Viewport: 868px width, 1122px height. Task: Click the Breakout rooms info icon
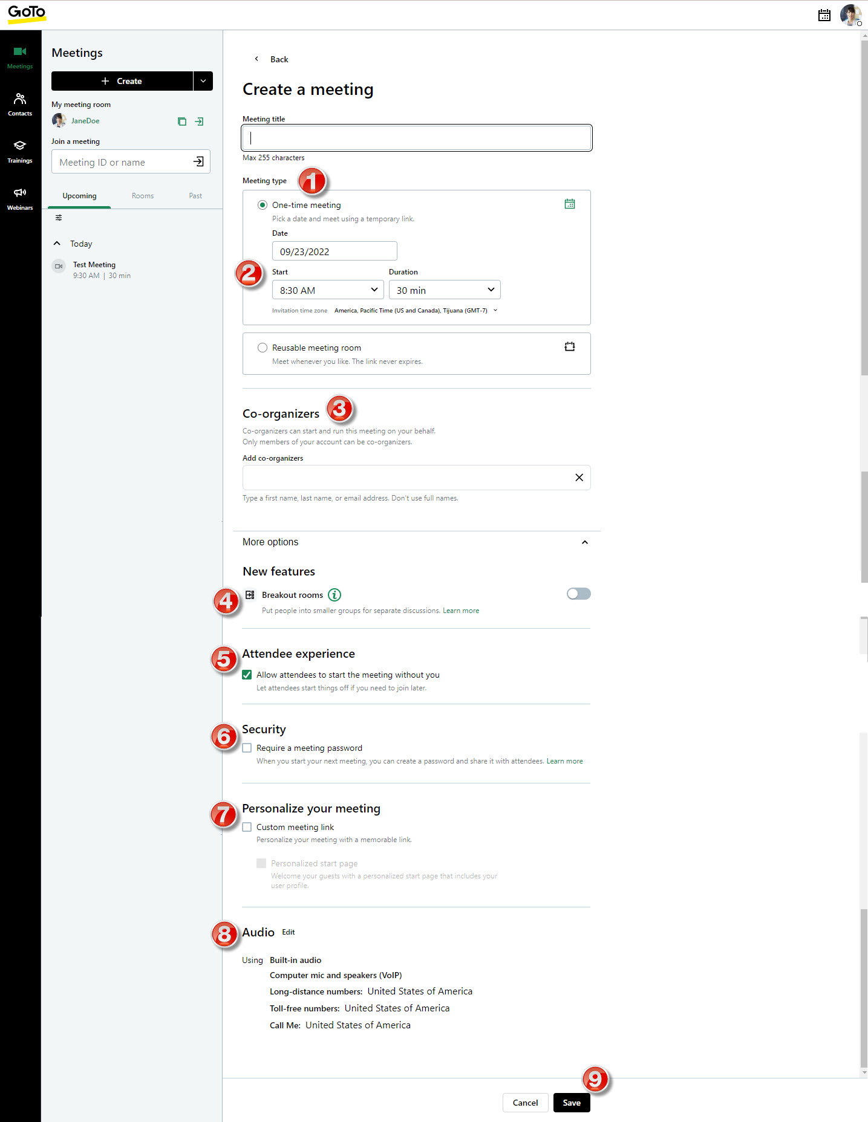334,595
